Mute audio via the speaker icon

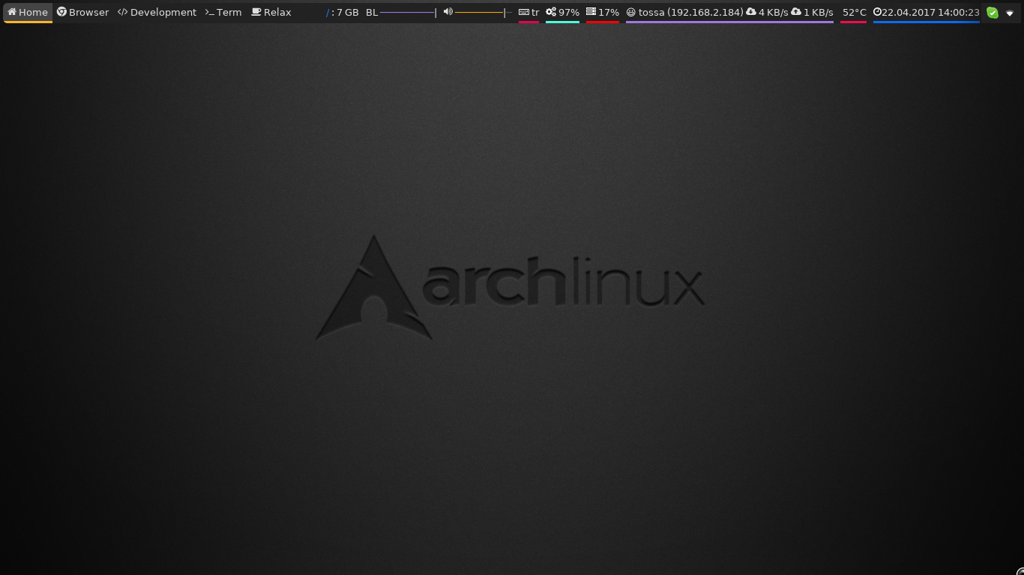448,12
